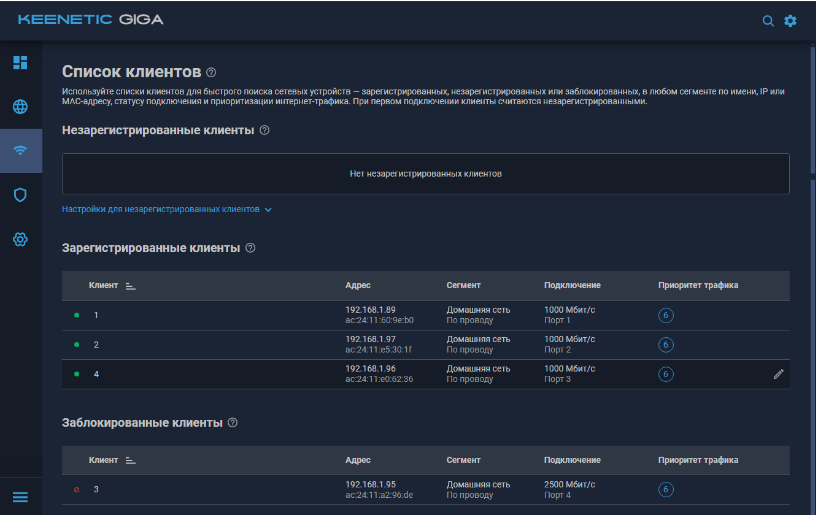The image size is (818, 515).
Task: Click traffic priority 6 badge for client 3
Action: coord(666,490)
